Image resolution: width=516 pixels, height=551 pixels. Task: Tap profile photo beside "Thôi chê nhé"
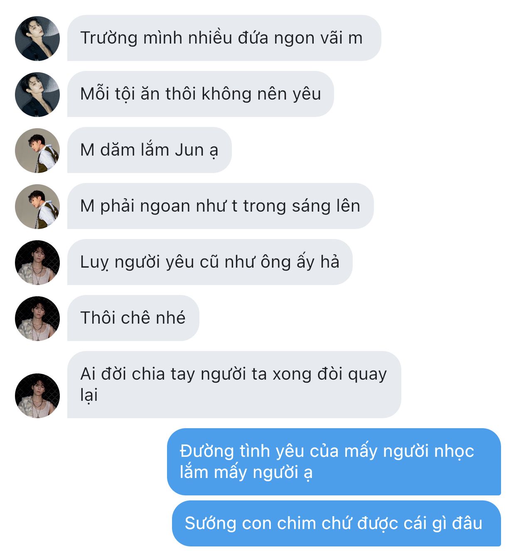(x=37, y=318)
